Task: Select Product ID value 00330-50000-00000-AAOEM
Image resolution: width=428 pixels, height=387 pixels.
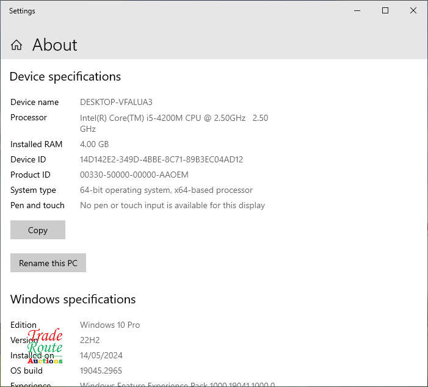Action: [134, 175]
